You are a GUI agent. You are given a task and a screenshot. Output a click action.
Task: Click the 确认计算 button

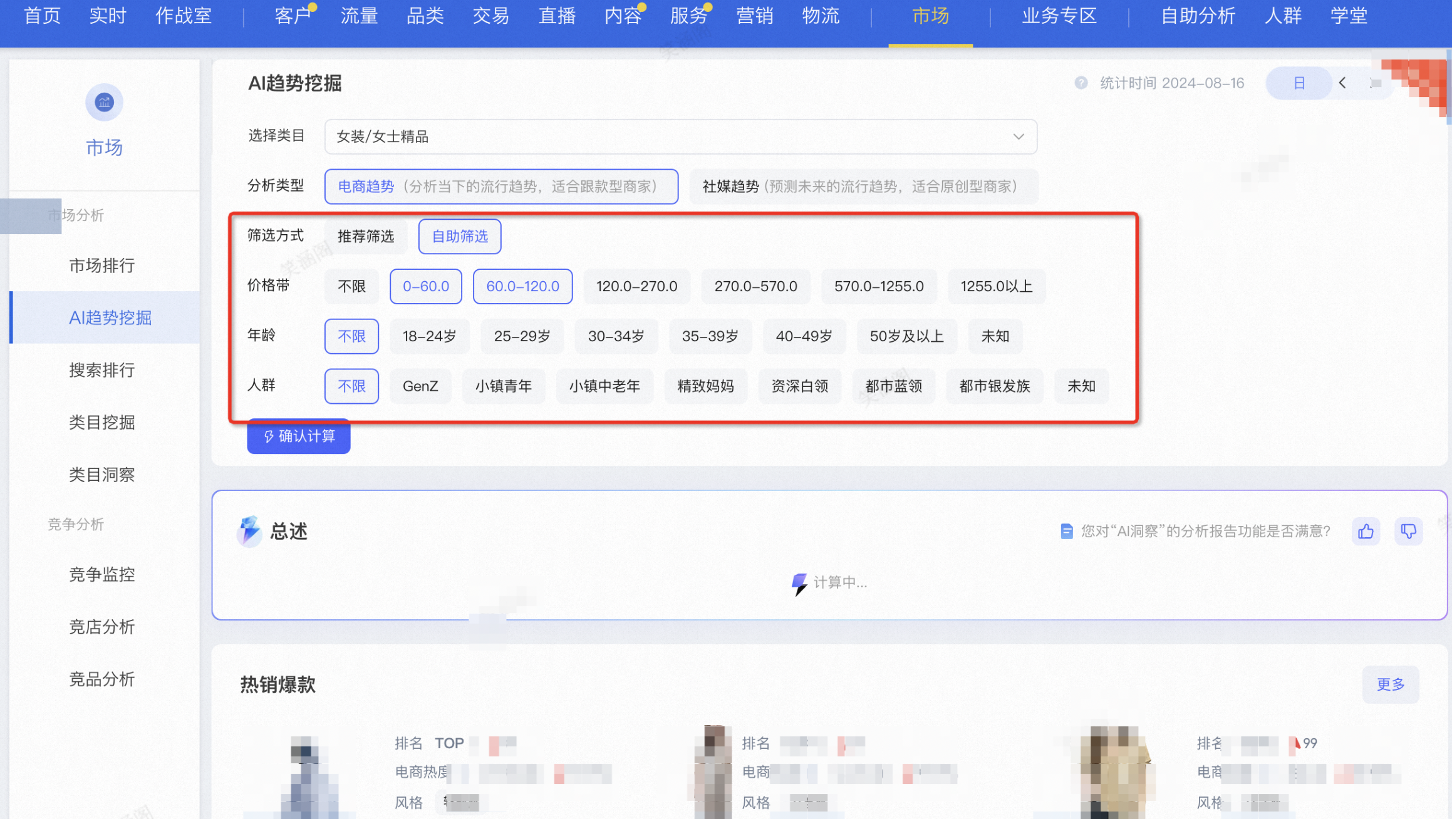299,436
